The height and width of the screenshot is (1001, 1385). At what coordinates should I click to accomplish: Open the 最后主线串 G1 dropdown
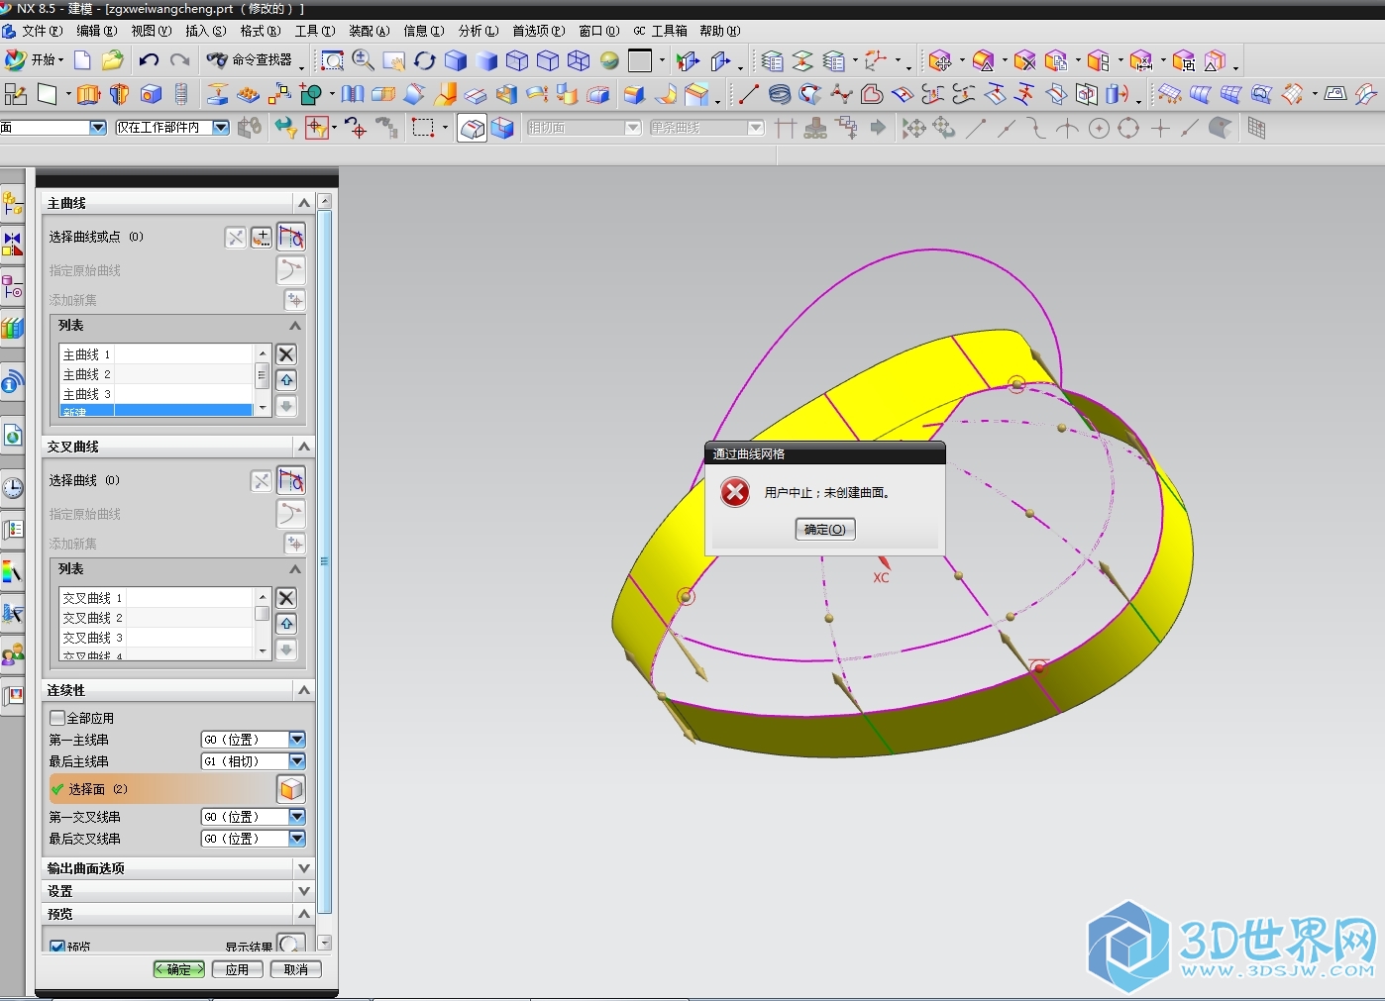(297, 761)
